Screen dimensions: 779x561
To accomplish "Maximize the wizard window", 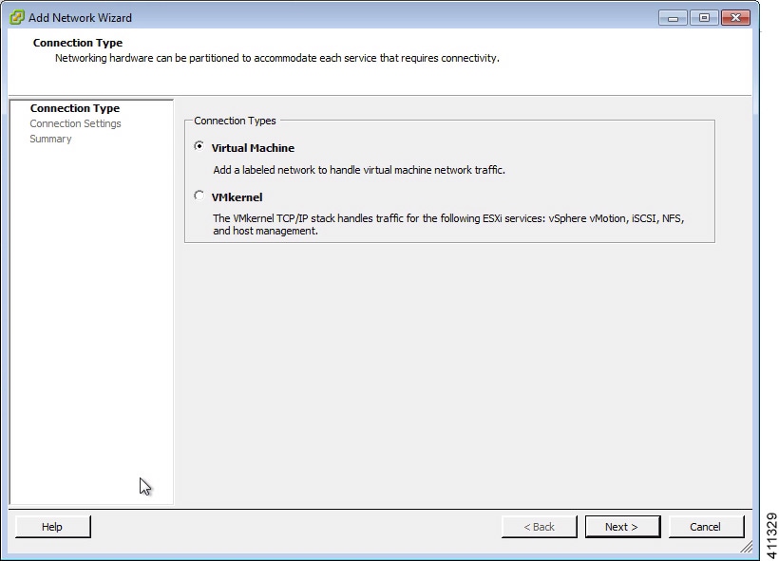I will click(x=704, y=18).
